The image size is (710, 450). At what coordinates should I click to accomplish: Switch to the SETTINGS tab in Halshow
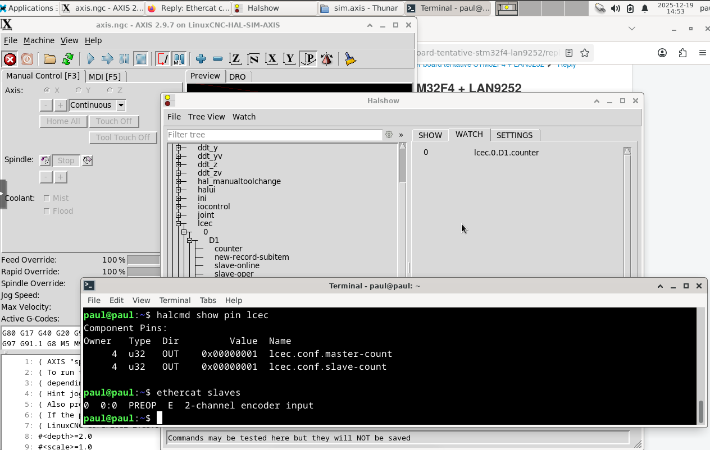point(514,135)
